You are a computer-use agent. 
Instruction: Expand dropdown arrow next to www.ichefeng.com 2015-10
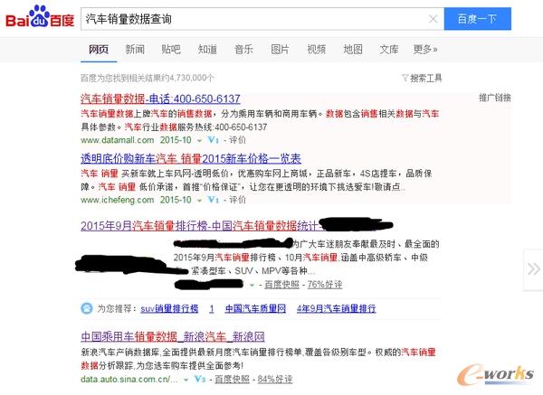pos(199,201)
